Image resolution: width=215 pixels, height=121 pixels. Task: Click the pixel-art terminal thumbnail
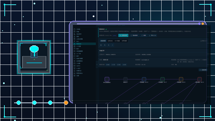(34, 57)
